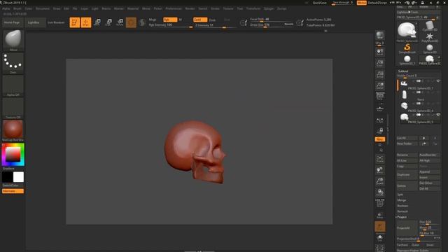Viewport: 448px width, 252px height.
Task: Select the Rotate transform tool in top shelf
Action: tap(120, 22)
